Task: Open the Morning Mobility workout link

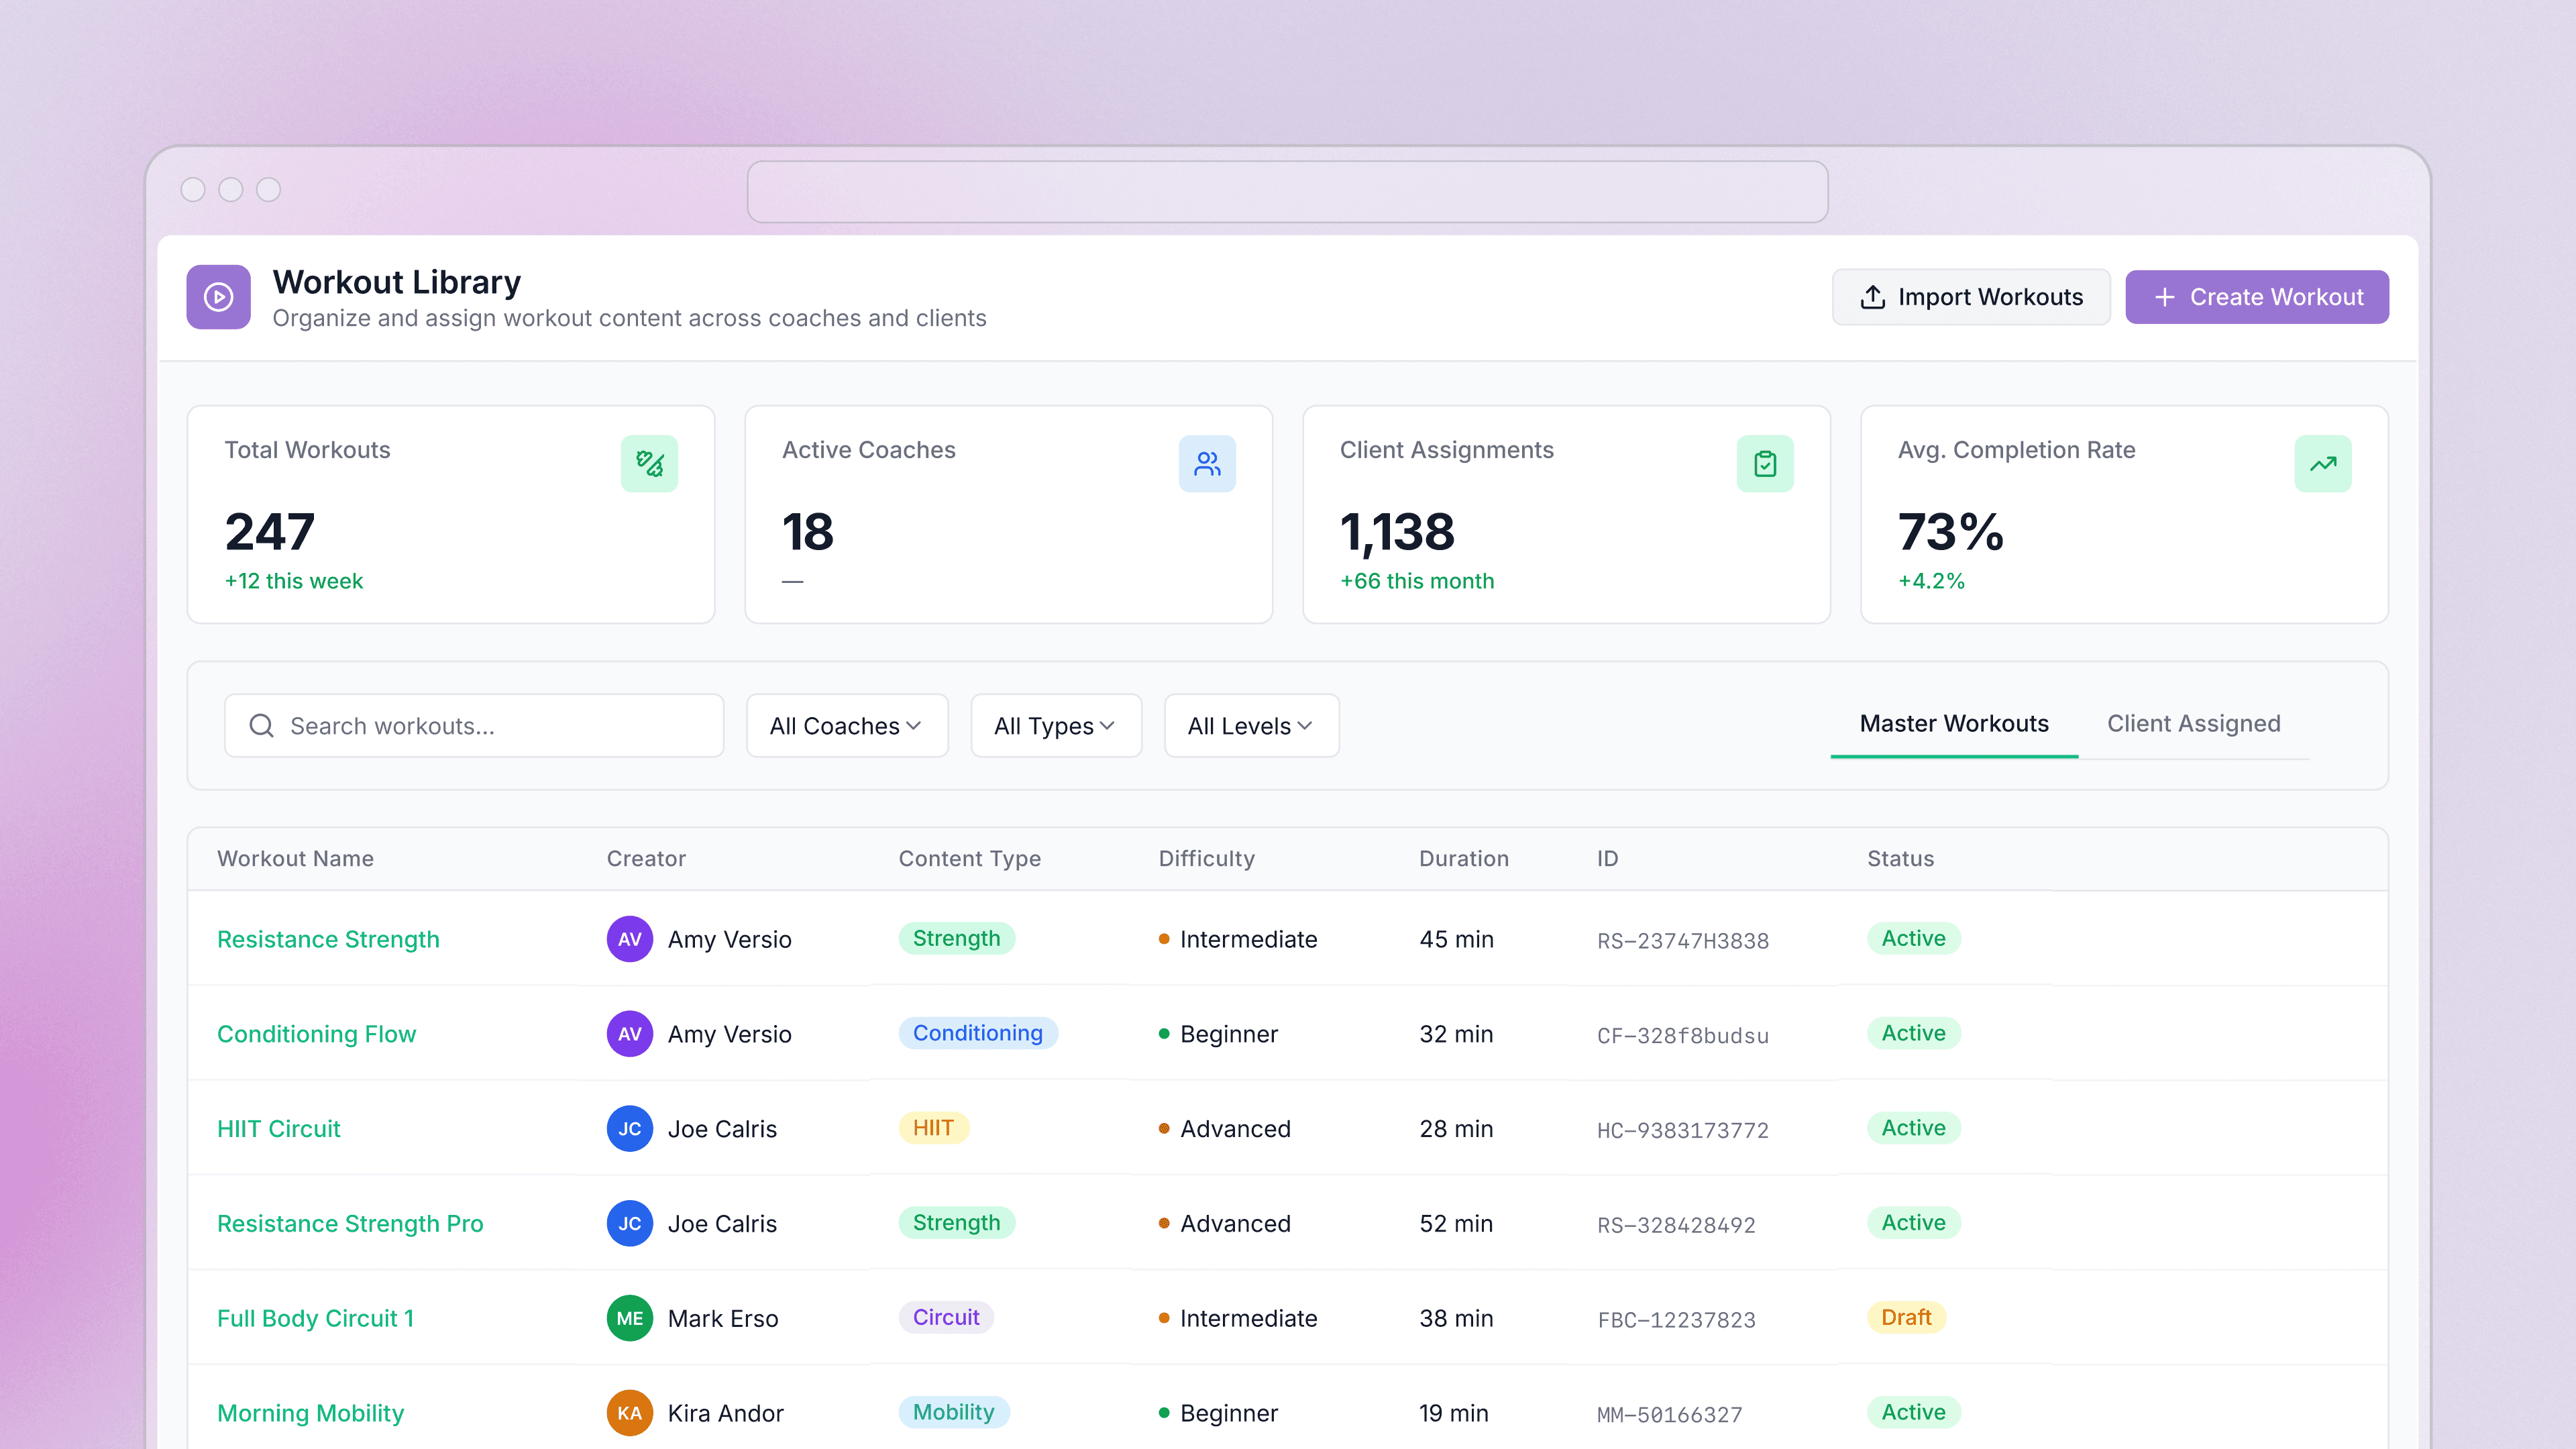Action: point(310,1413)
